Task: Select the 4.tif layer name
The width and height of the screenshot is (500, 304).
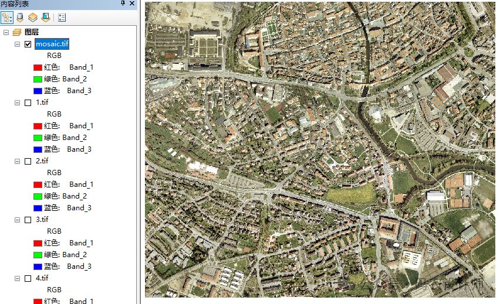Action: pyautogui.click(x=42, y=278)
